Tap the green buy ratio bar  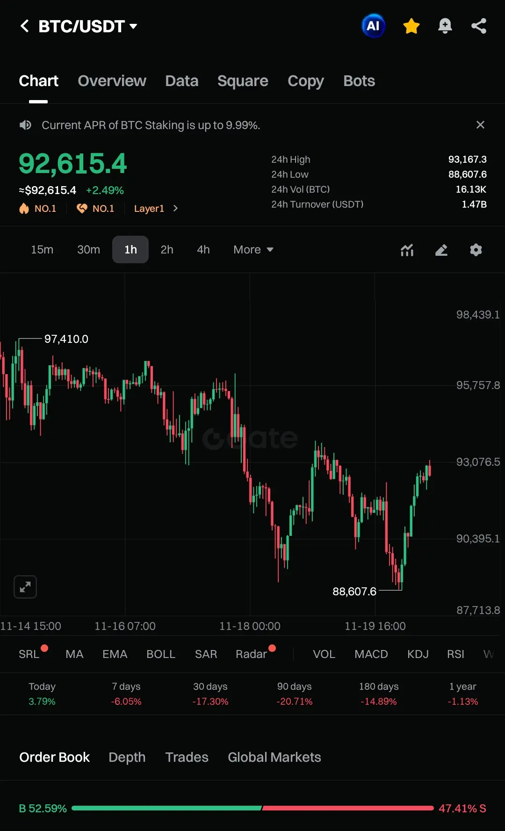pos(166,808)
